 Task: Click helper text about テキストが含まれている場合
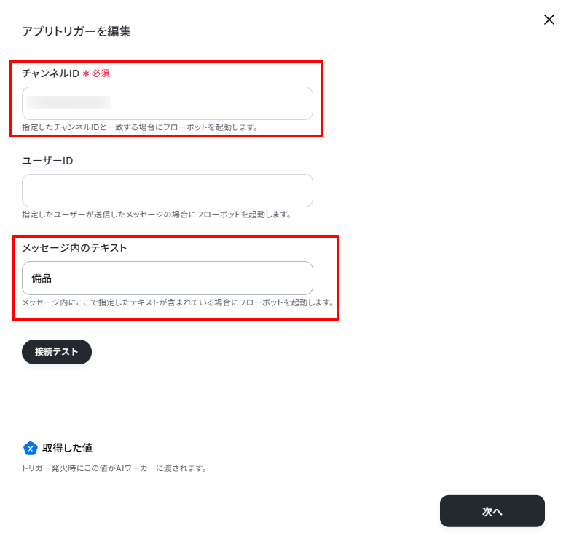178,302
